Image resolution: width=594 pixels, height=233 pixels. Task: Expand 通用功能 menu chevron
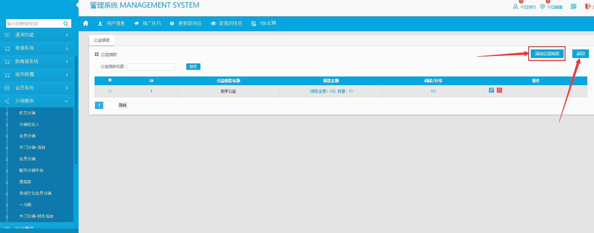pos(67,35)
